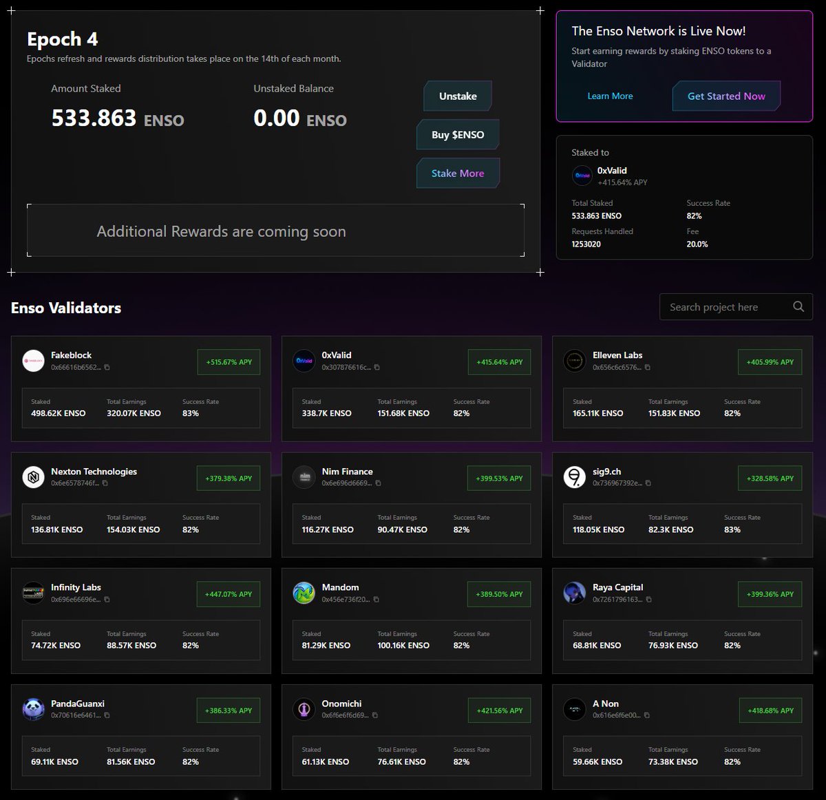Copy the PandaGuanxi address 0x70616e6461
The width and height of the screenshot is (826, 800).
(x=107, y=715)
